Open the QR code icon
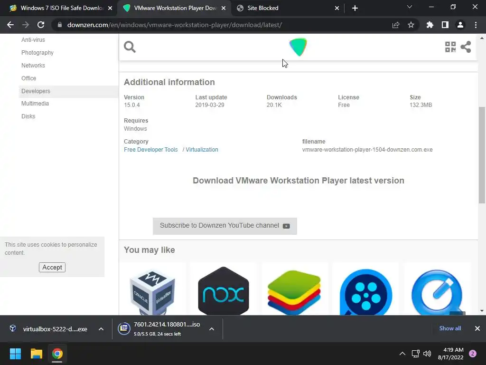This screenshot has width=486, height=365. 450,47
